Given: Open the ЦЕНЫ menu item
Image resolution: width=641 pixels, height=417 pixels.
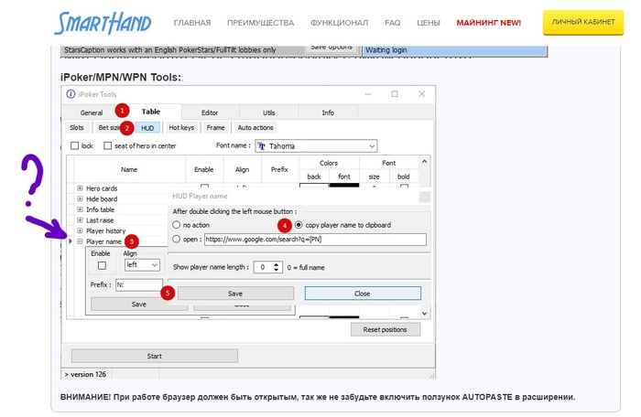Looking at the screenshot, I should click(429, 23).
